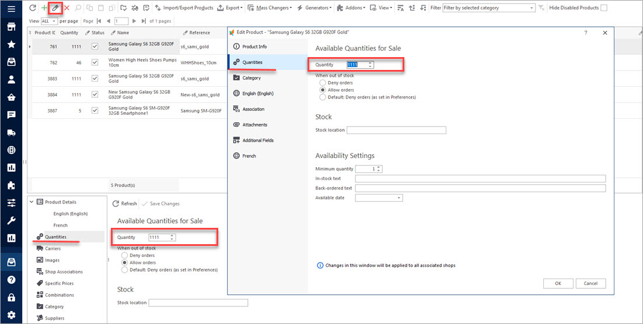Go to the first page arrow
Screen dimensions: 643x324
(x=99, y=21)
